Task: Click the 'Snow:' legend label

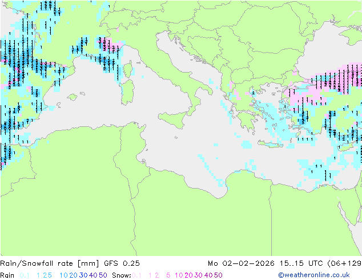Action: [x=122, y=275]
